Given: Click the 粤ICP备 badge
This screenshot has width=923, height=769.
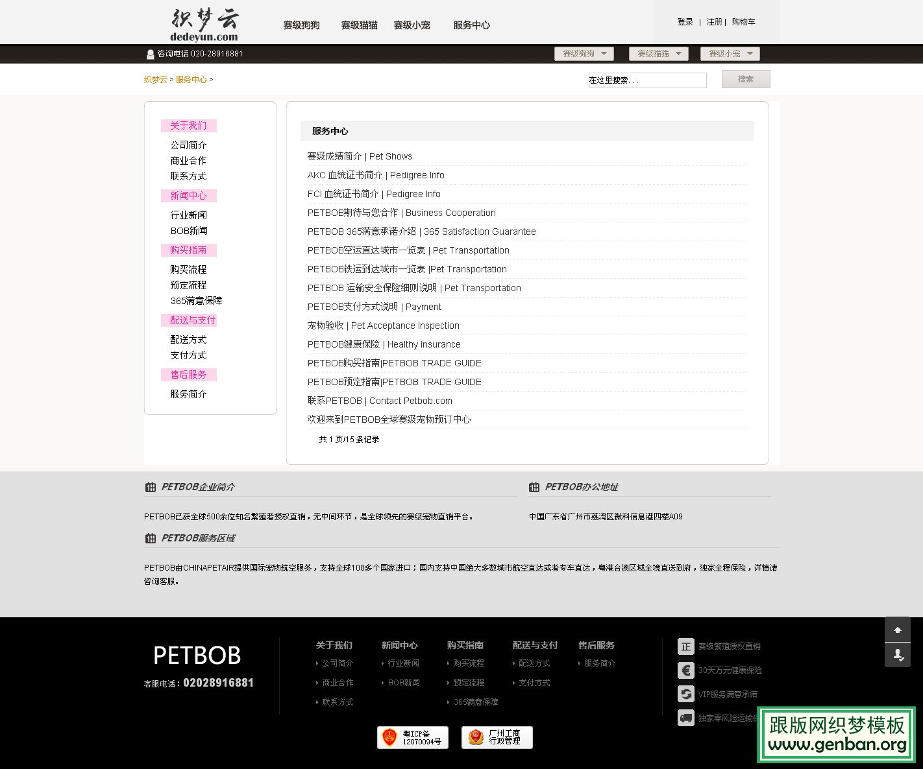Looking at the screenshot, I should [x=413, y=737].
